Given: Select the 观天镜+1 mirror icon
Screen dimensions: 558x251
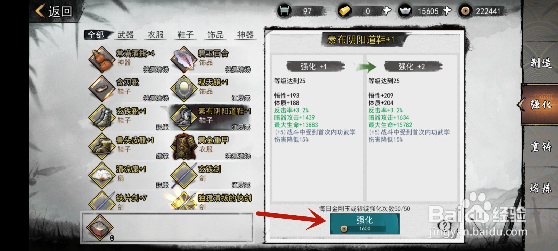Looking at the screenshot, I should click(x=184, y=88).
